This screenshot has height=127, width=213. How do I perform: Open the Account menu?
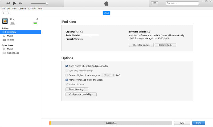coord(32,9)
